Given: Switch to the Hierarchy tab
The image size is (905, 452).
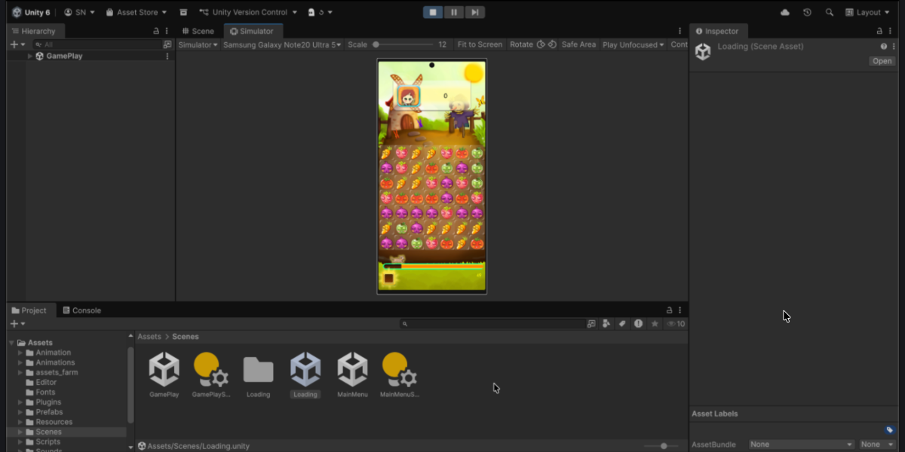Looking at the screenshot, I should click(x=34, y=31).
